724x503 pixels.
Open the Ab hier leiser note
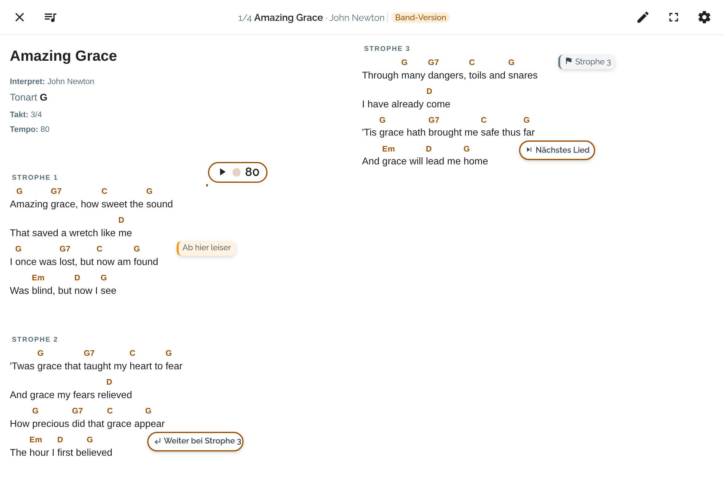point(206,248)
